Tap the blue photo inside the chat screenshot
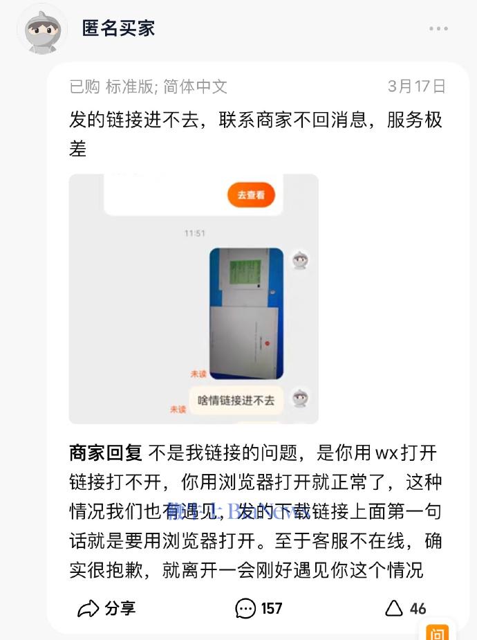 pos(246,313)
